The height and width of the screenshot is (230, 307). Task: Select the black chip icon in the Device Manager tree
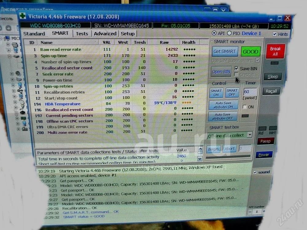(x=22, y=113)
